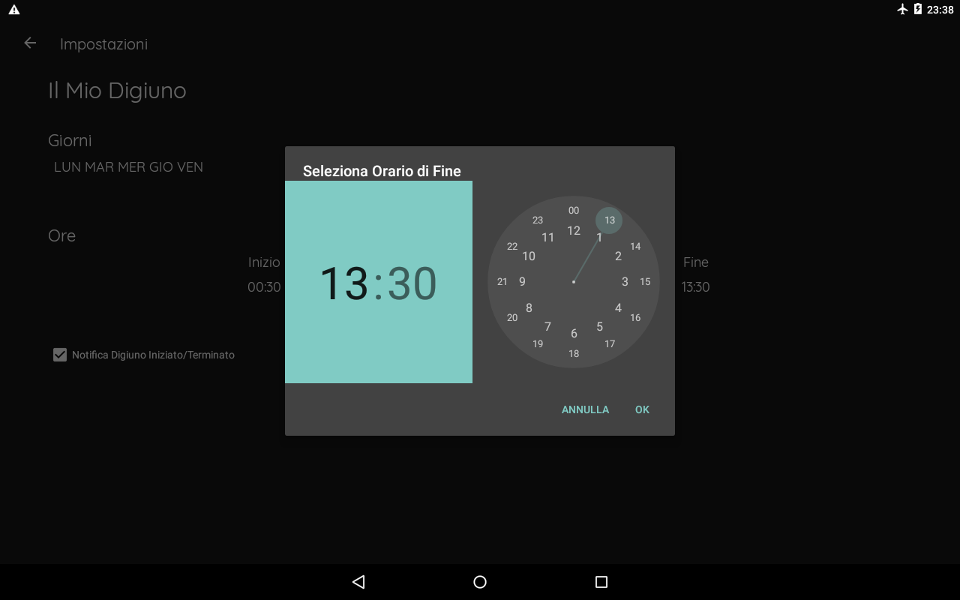Pick hour 18 on the dial
The height and width of the screenshot is (600, 960).
click(574, 354)
